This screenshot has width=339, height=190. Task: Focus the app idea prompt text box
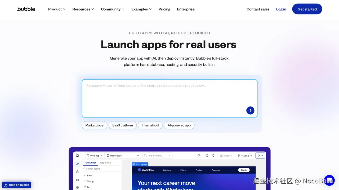coord(169,98)
